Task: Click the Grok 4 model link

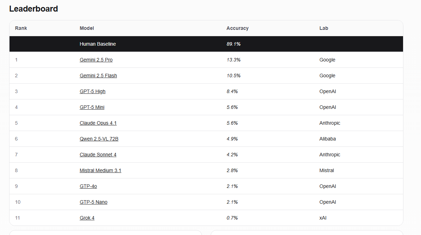Action: click(87, 218)
